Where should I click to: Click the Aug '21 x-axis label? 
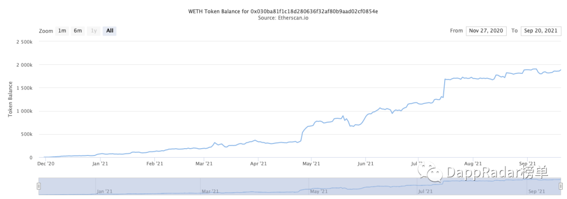(x=473, y=164)
